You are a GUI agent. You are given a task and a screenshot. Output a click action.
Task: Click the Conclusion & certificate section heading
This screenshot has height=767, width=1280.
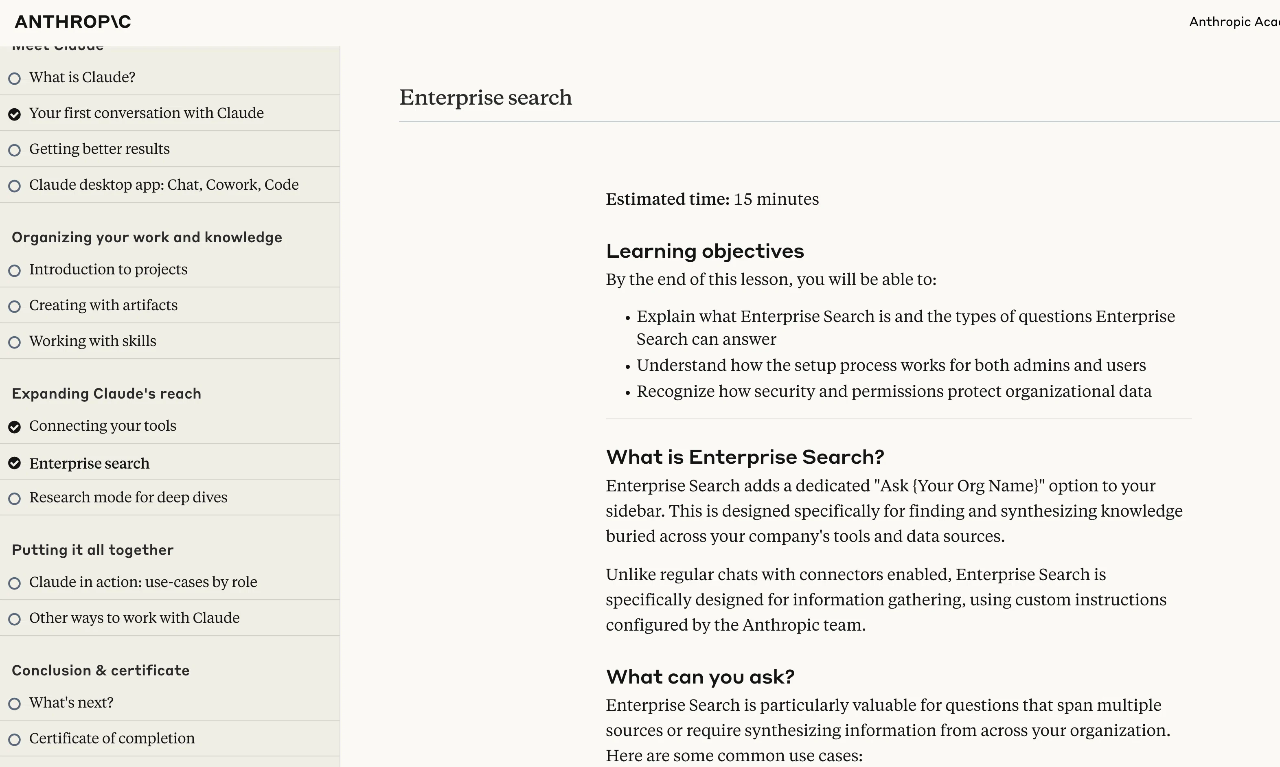coord(101,671)
